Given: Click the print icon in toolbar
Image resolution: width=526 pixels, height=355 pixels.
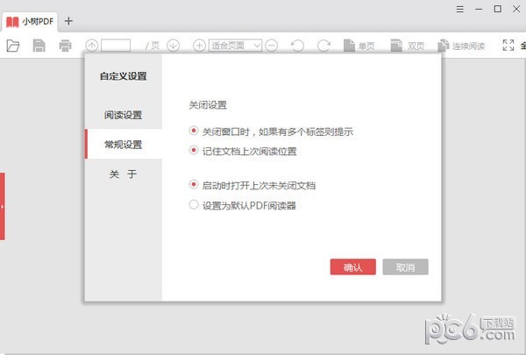Looking at the screenshot, I should (65, 46).
